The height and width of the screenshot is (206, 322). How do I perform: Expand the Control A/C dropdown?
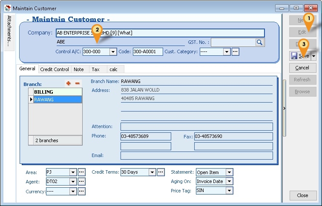click(113, 51)
